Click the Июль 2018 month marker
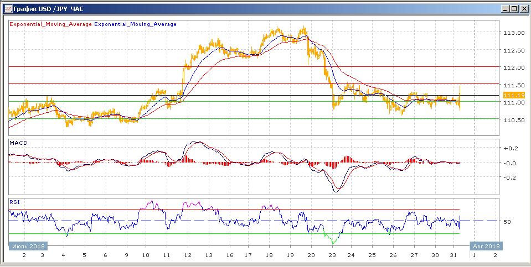The width and height of the screenshot is (531, 267). [x=28, y=246]
